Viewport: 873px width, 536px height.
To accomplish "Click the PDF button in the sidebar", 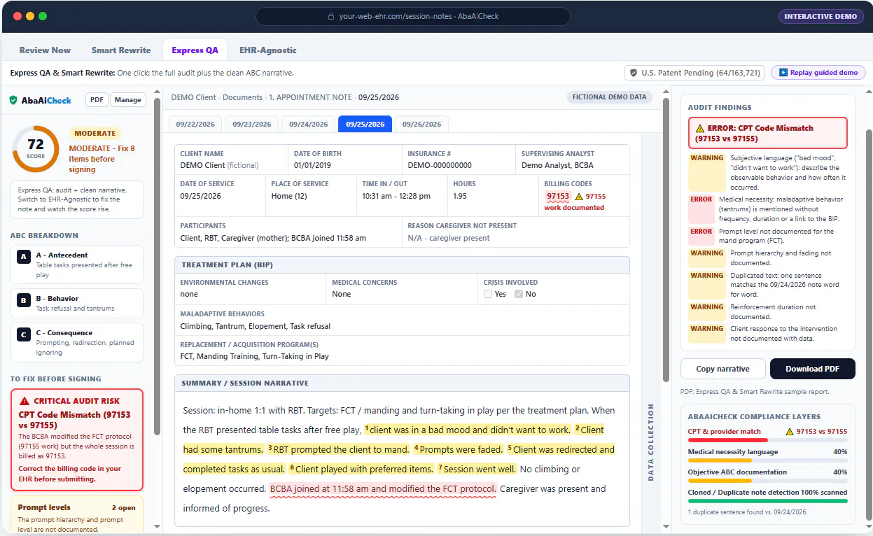I will (97, 100).
